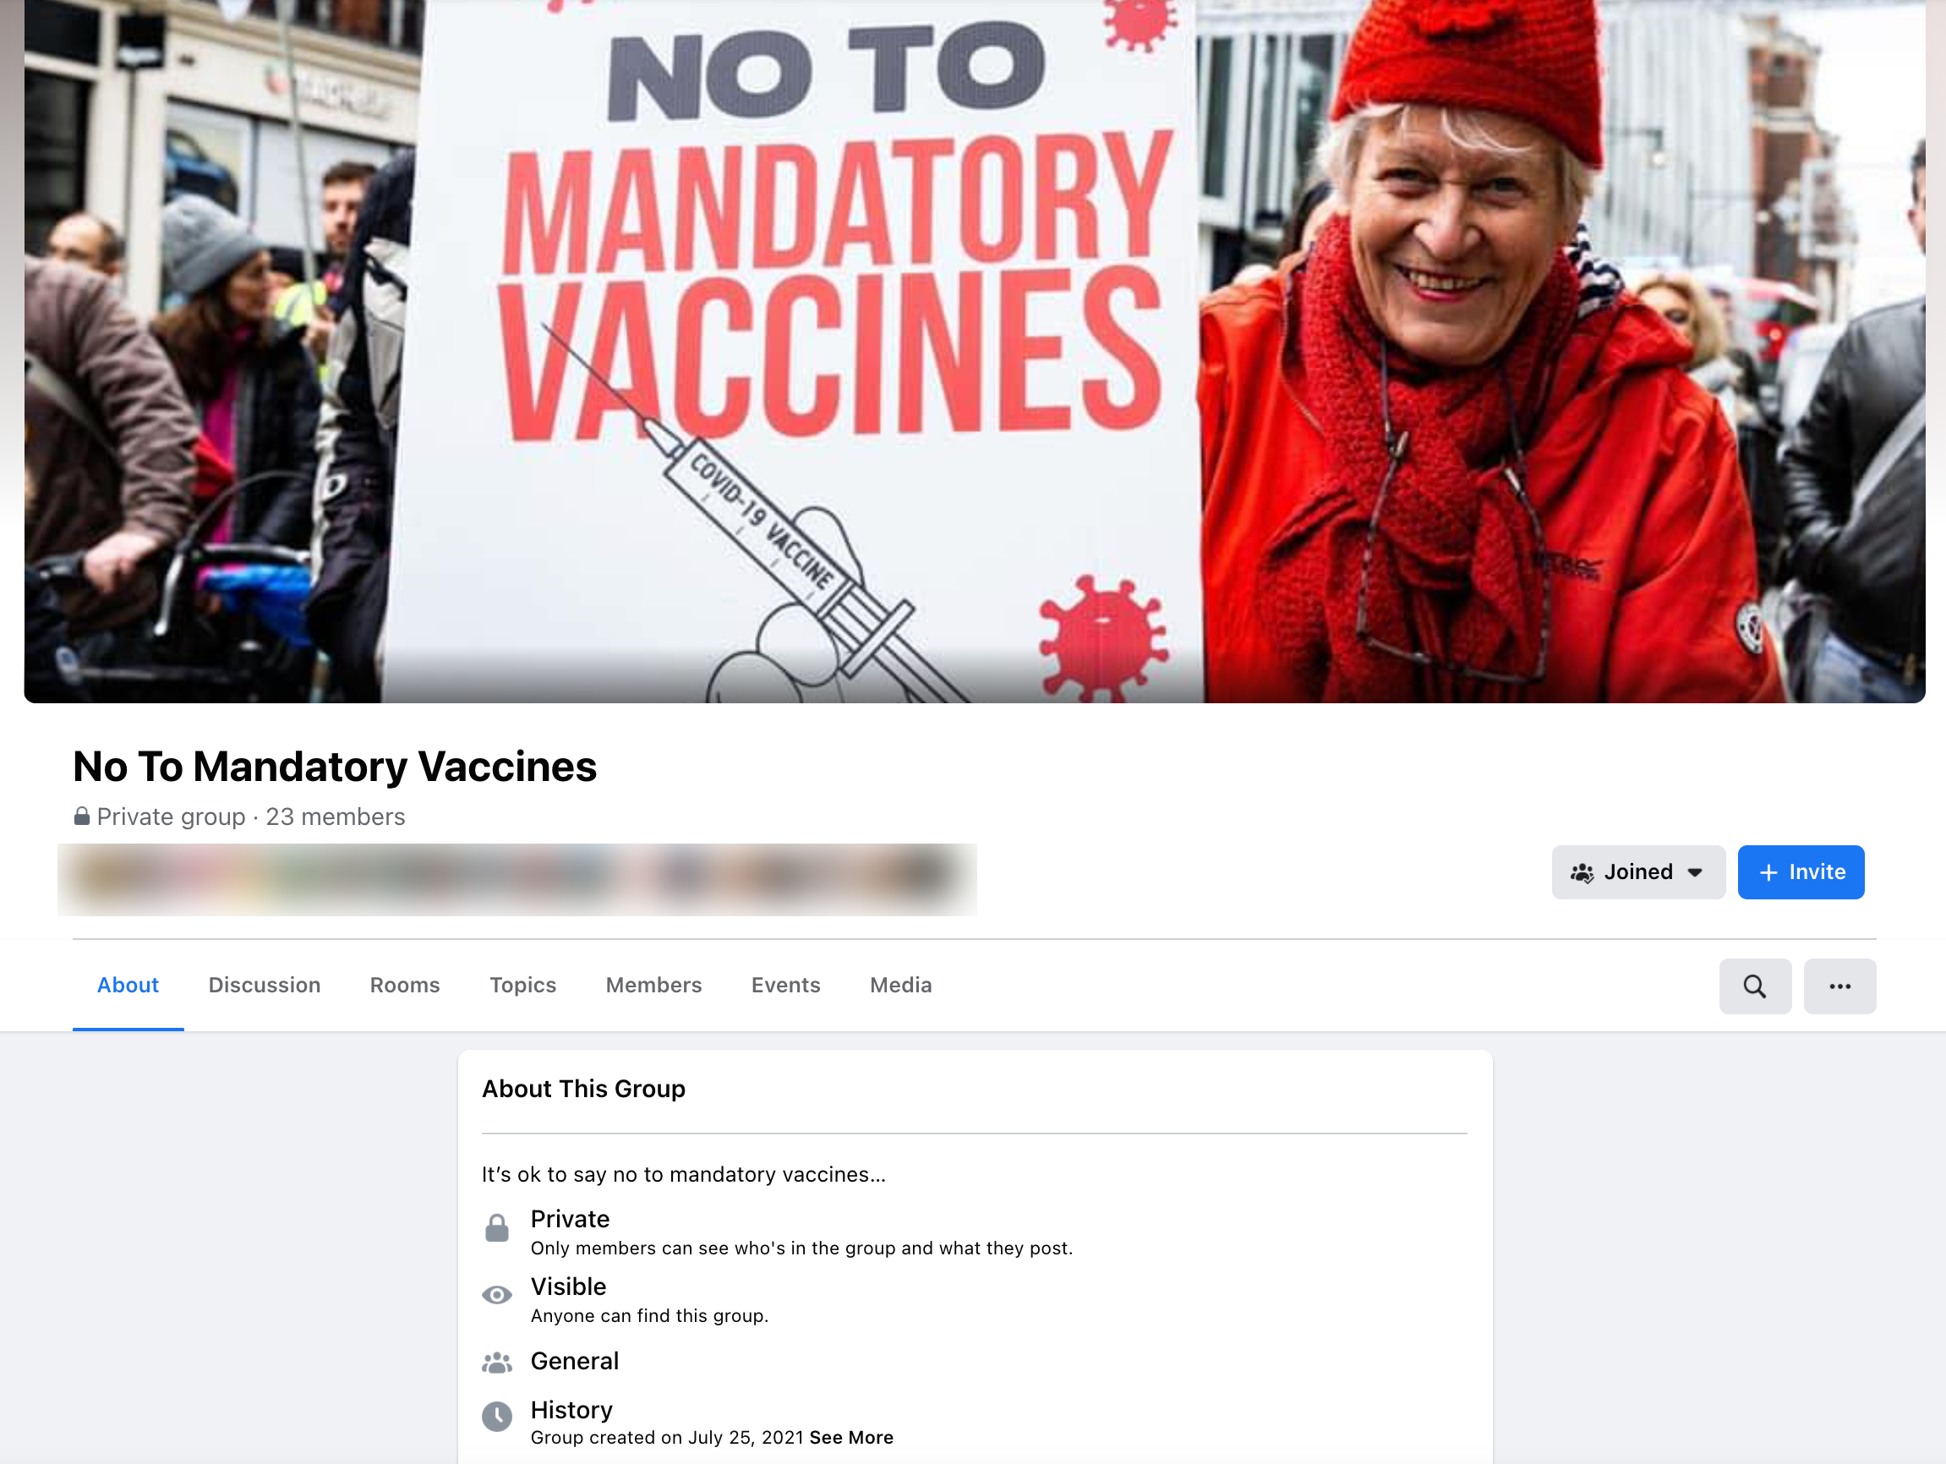This screenshot has width=1946, height=1464.
Task: Open the Events tab
Action: 785,986
